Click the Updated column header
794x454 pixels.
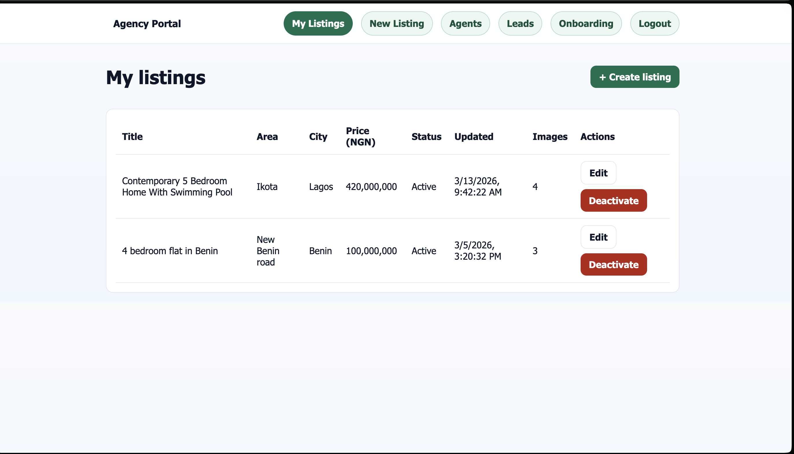pos(474,136)
